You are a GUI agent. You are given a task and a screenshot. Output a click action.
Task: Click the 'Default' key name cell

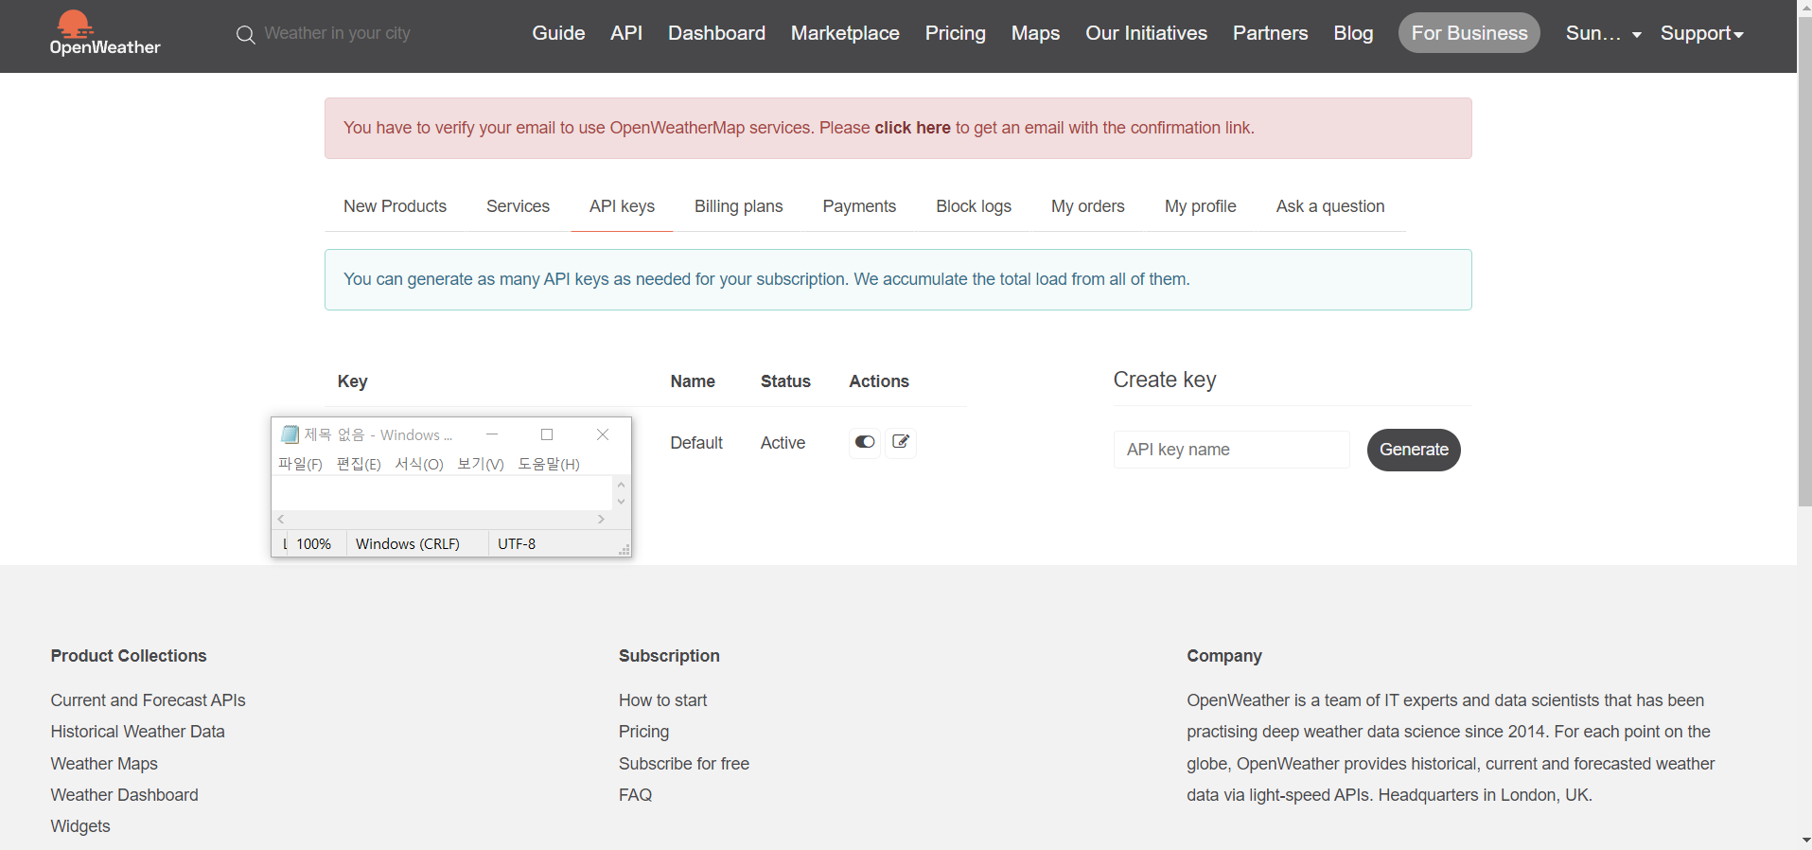[x=696, y=443]
